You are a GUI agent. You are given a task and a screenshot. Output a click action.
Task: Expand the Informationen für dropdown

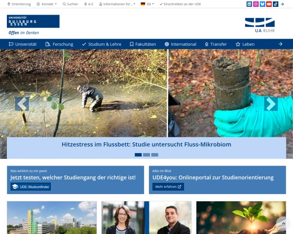pyautogui.click(x=117, y=4)
